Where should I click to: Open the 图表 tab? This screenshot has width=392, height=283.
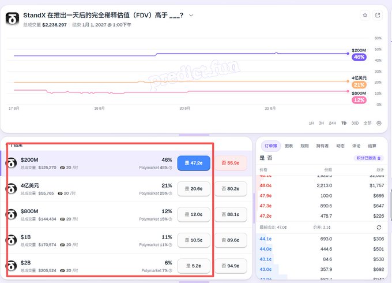coord(288,146)
